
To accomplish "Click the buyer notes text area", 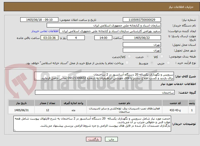I will click(x=92, y=124).
